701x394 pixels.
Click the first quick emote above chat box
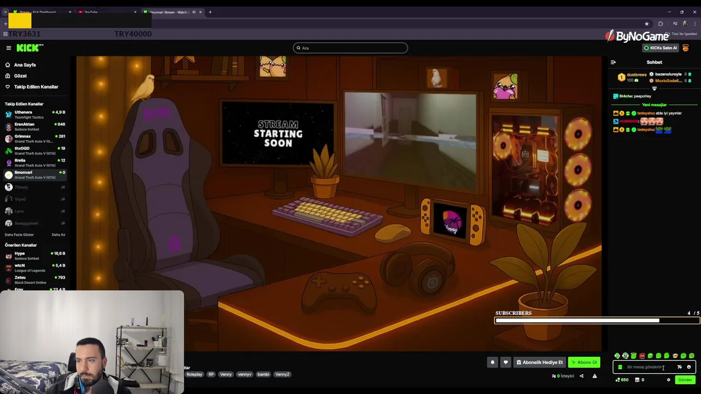point(617,356)
